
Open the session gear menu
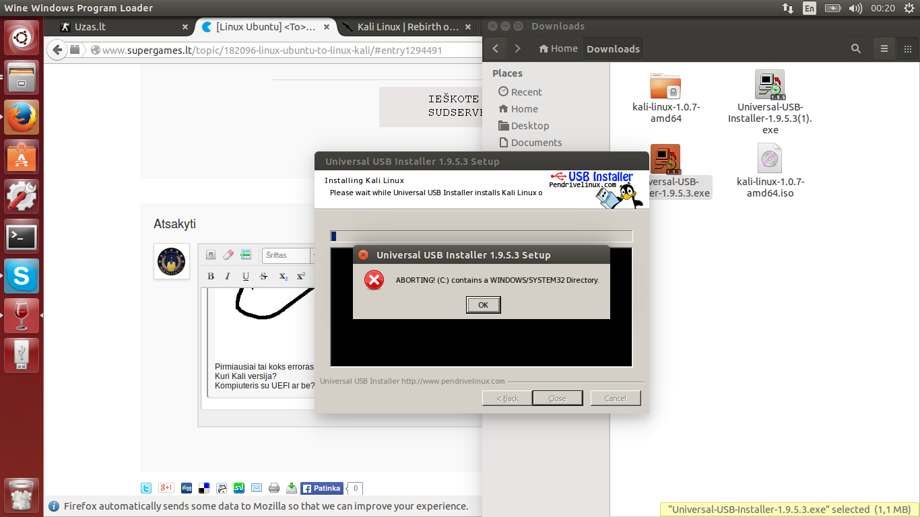pyautogui.click(x=909, y=8)
